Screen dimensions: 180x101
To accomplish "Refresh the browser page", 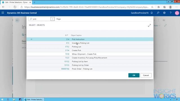I will pos(15,7).
